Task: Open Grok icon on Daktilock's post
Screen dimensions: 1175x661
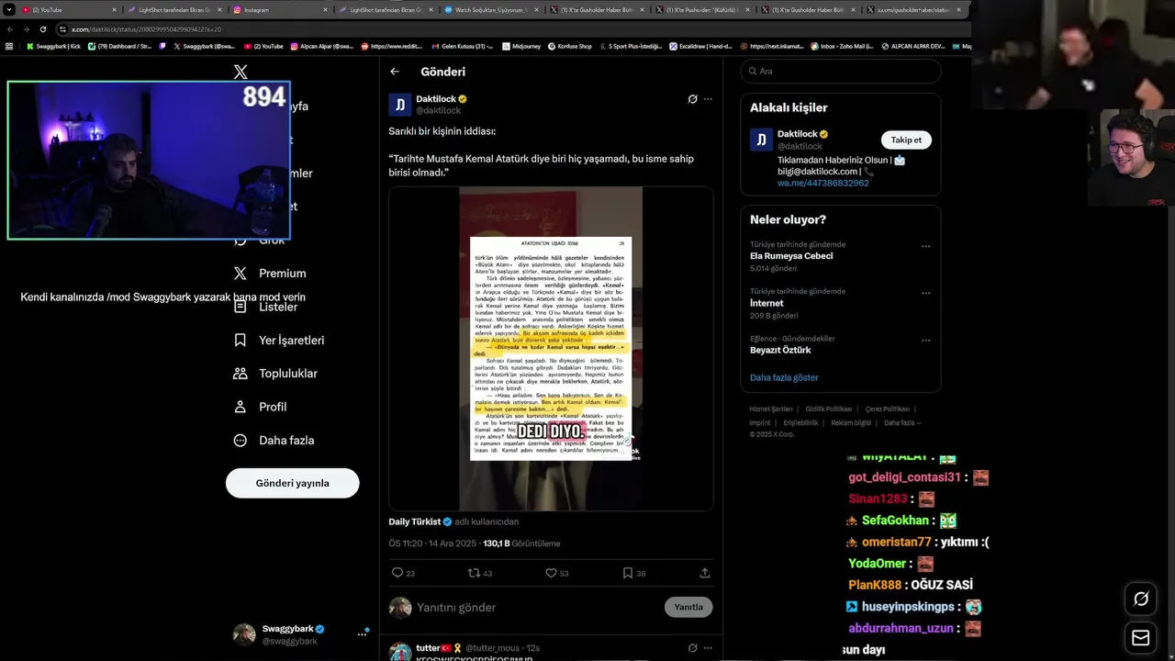Action: pos(692,99)
